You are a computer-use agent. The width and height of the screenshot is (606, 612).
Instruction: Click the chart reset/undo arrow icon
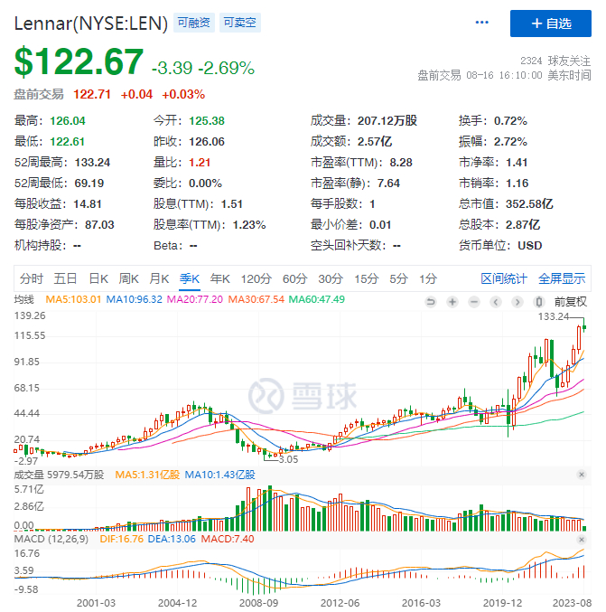tap(431, 302)
